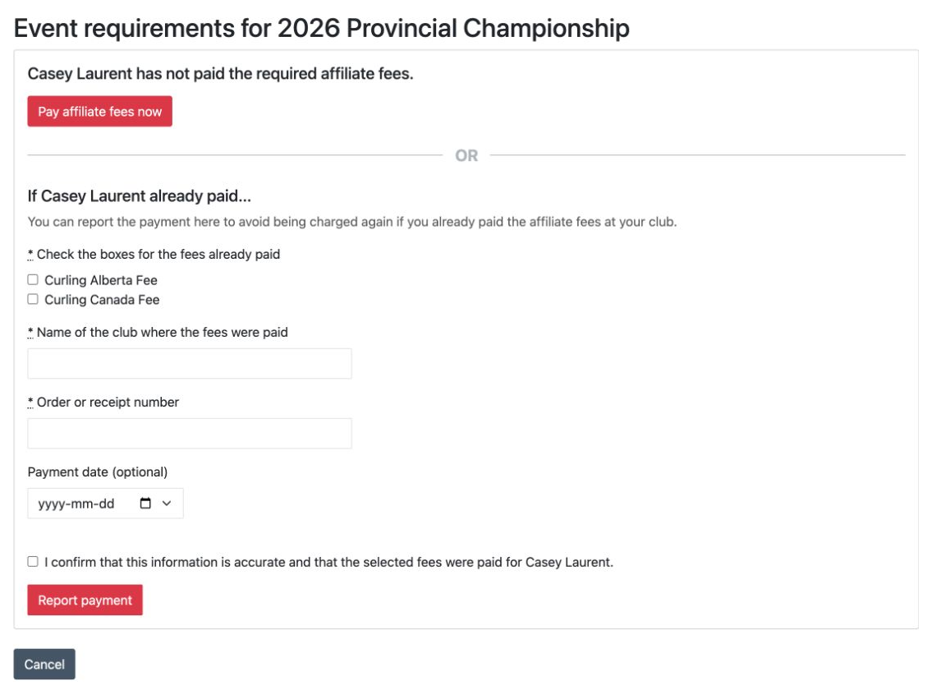The width and height of the screenshot is (932, 695).
Task: Select the yyyy segment of the date
Action: (x=51, y=504)
